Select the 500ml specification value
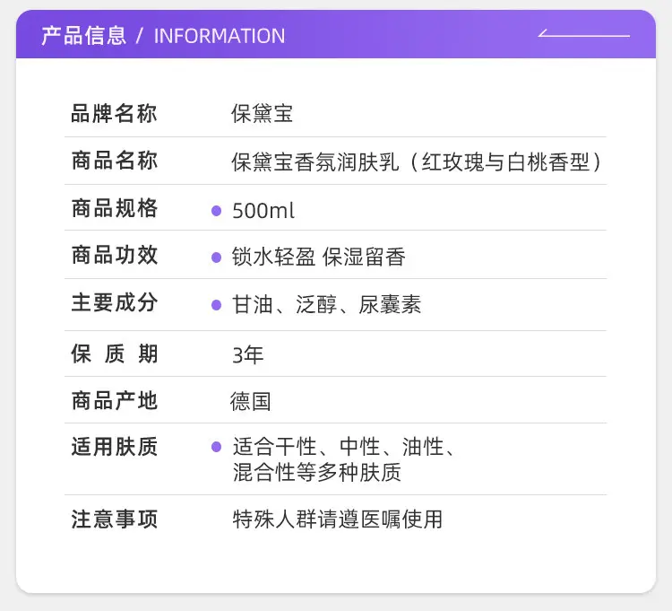Screen dimensions: 672x611 (263, 211)
